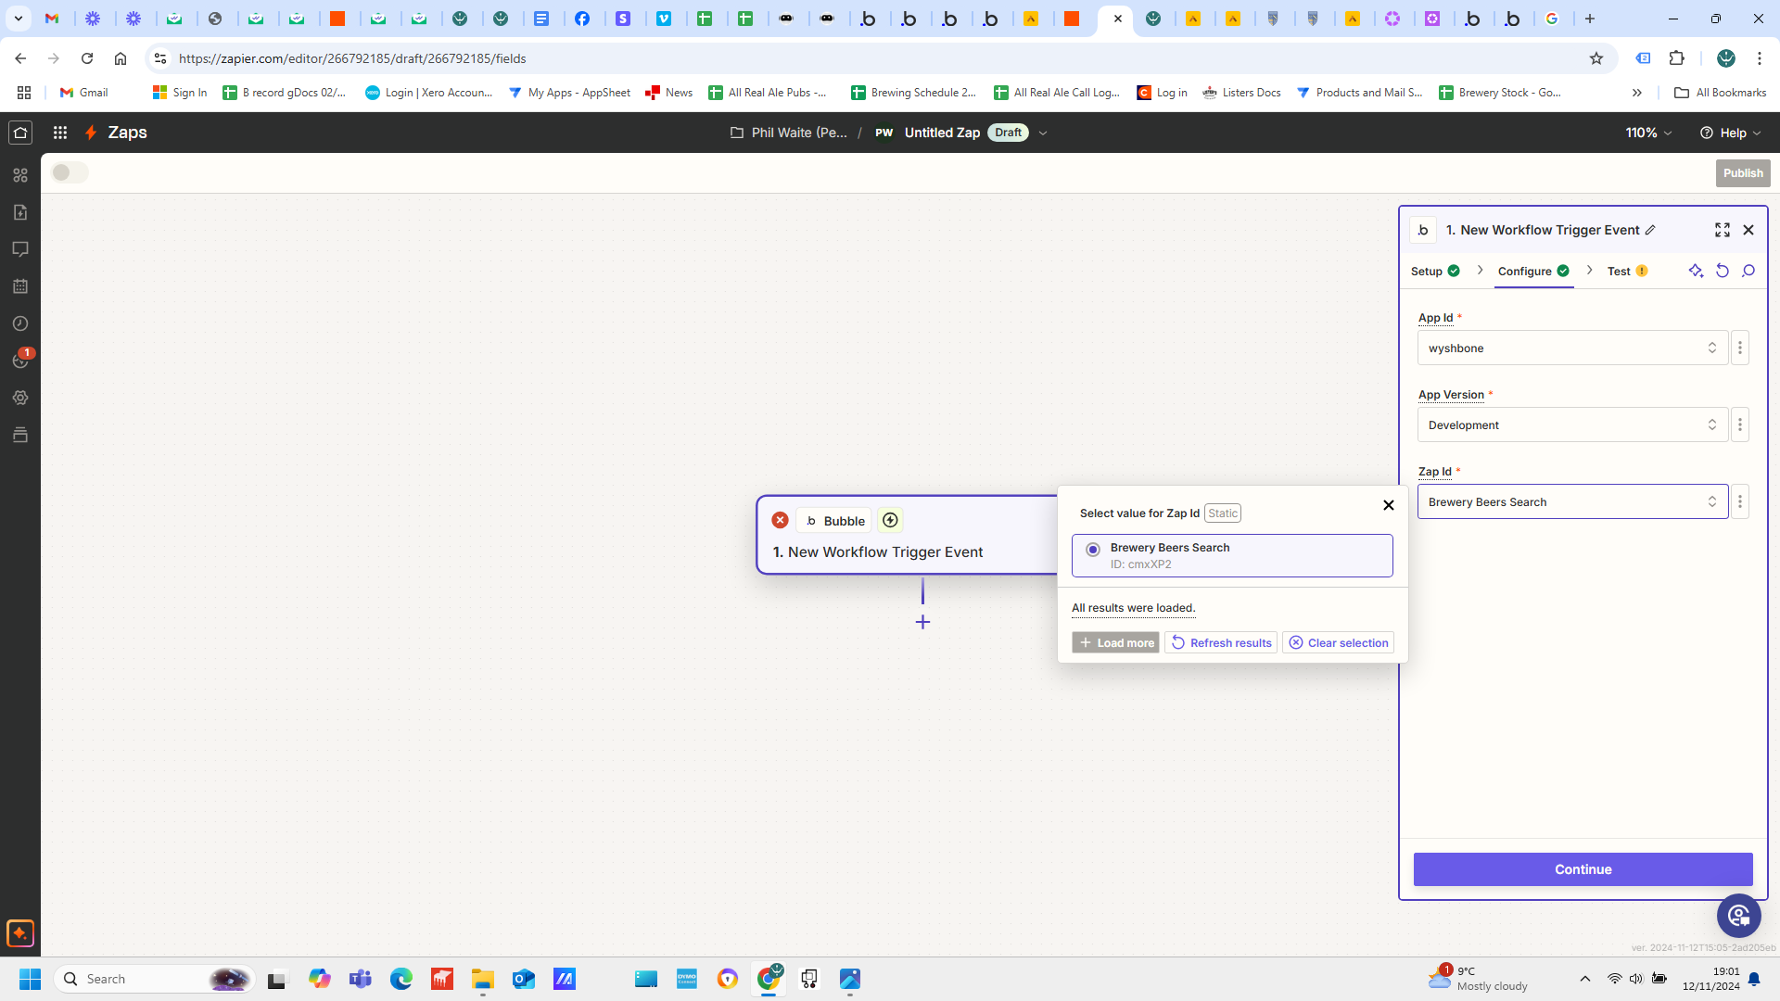Image resolution: width=1780 pixels, height=1001 pixels.
Task: Click the notifications icon with red badge
Action: (x=20, y=361)
